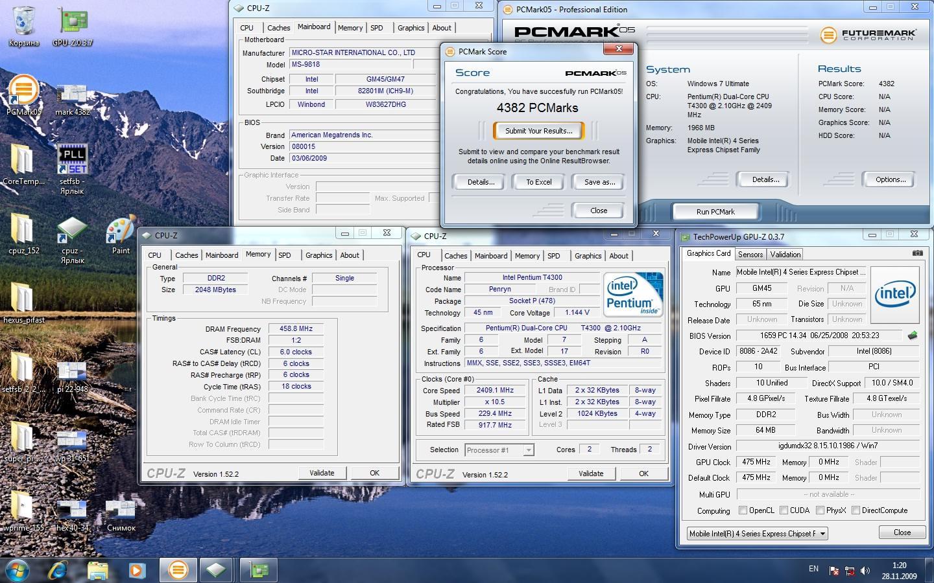Open the Windows Start menu orb
Image resolution: width=934 pixels, height=583 pixels.
18,570
